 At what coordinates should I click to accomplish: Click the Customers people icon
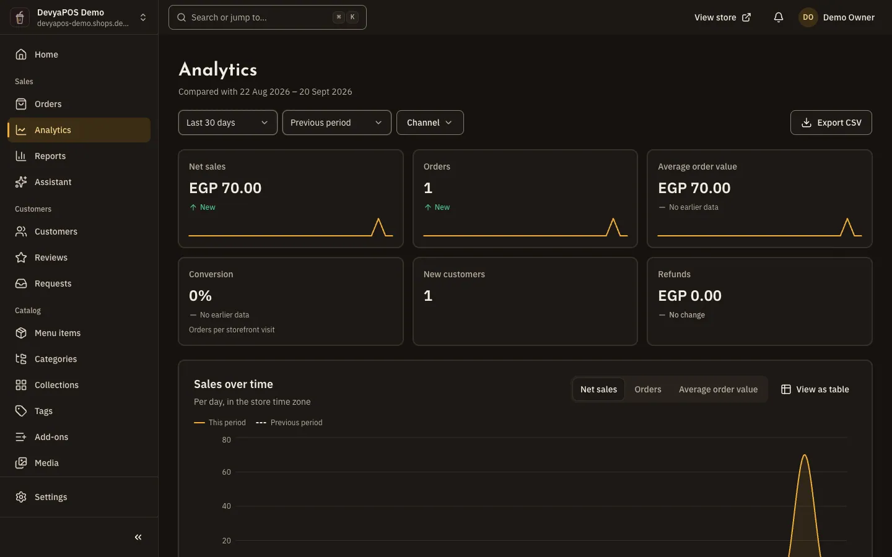pyautogui.click(x=21, y=231)
